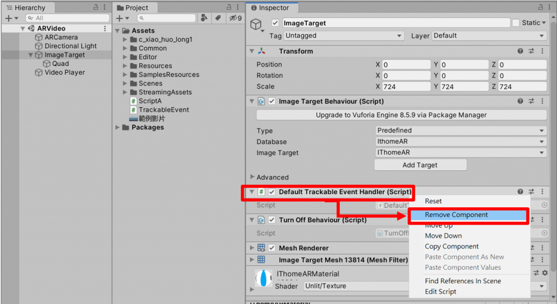The width and height of the screenshot is (557, 304).
Task: Click Upgrade to Vuforia Engine 8.5.9 button
Action: point(401,115)
